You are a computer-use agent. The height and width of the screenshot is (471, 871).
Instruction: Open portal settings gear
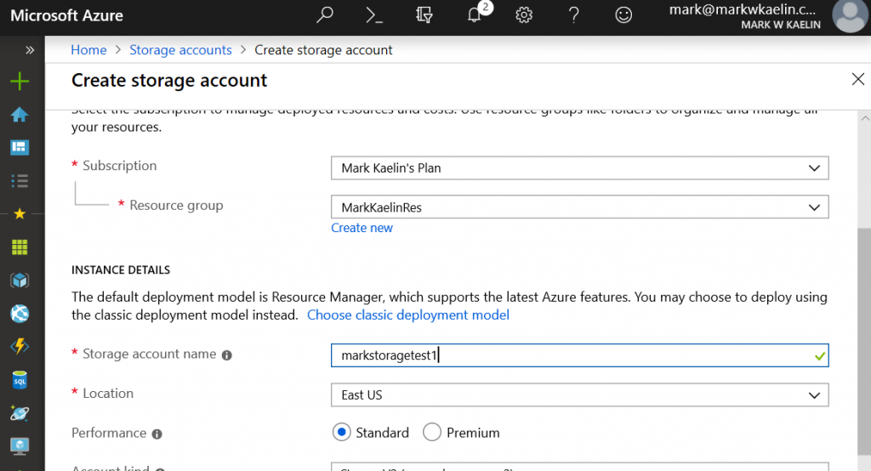524,15
